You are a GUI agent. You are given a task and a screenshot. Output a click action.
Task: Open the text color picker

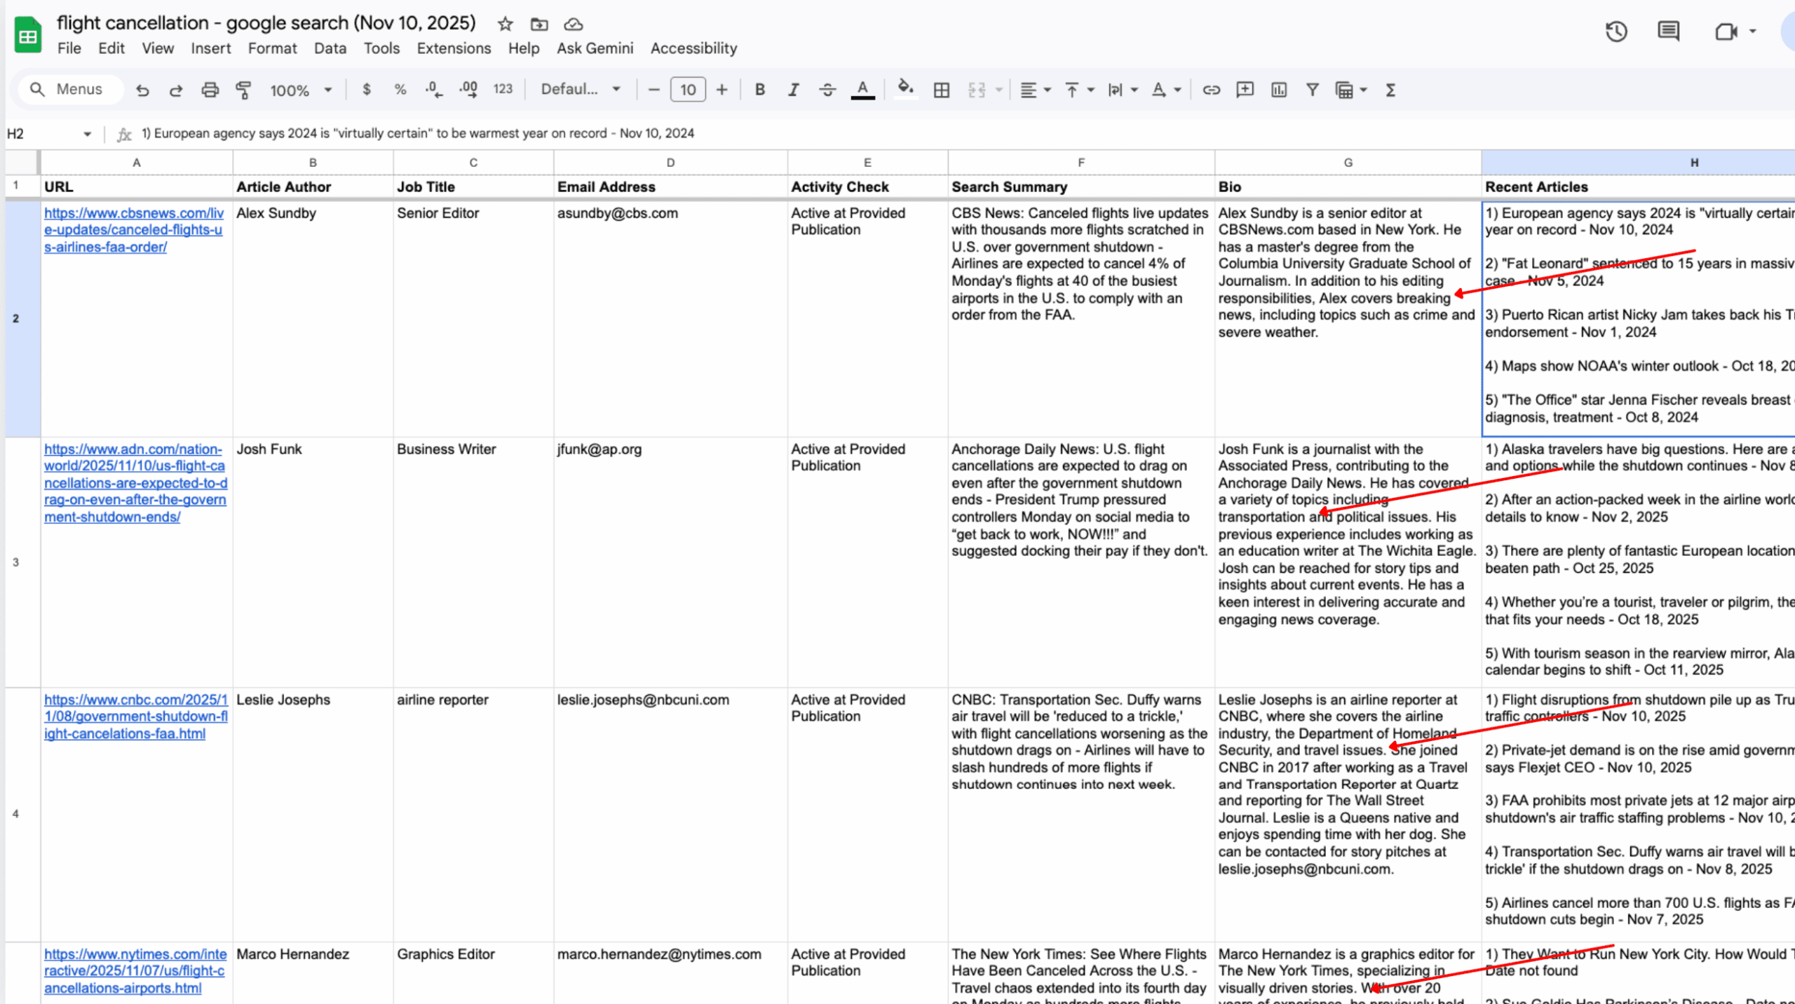862,90
